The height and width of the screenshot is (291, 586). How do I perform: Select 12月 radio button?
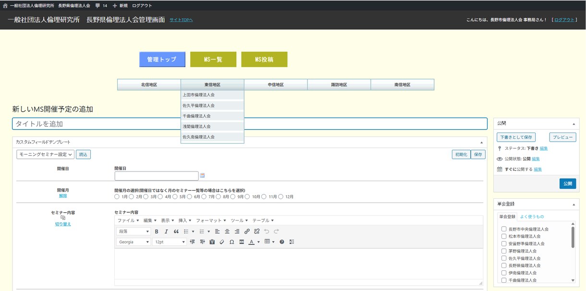pos(281,196)
